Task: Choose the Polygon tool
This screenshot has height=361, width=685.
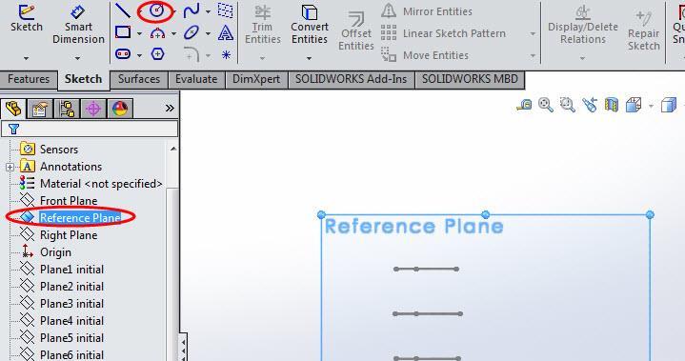Action: point(157,54)
